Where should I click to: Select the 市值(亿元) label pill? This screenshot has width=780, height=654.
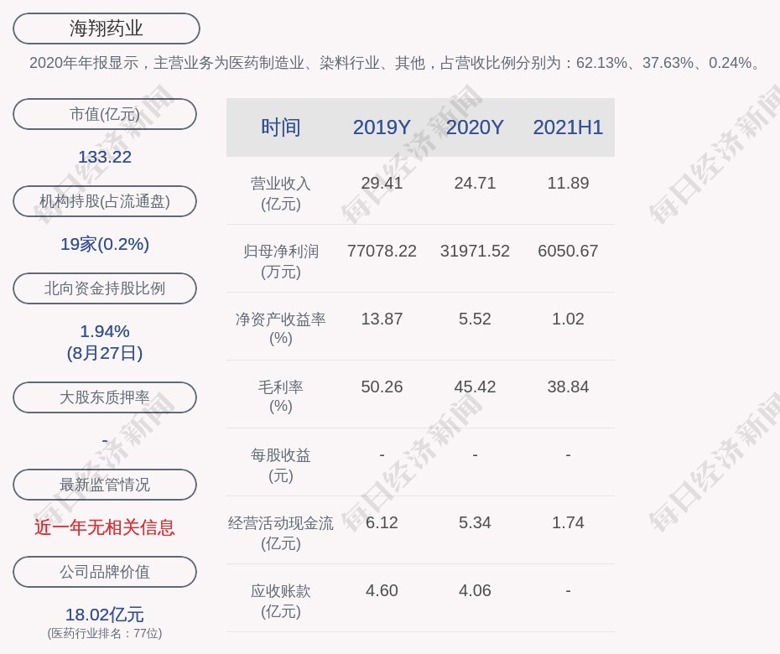(x=105, y=114)
